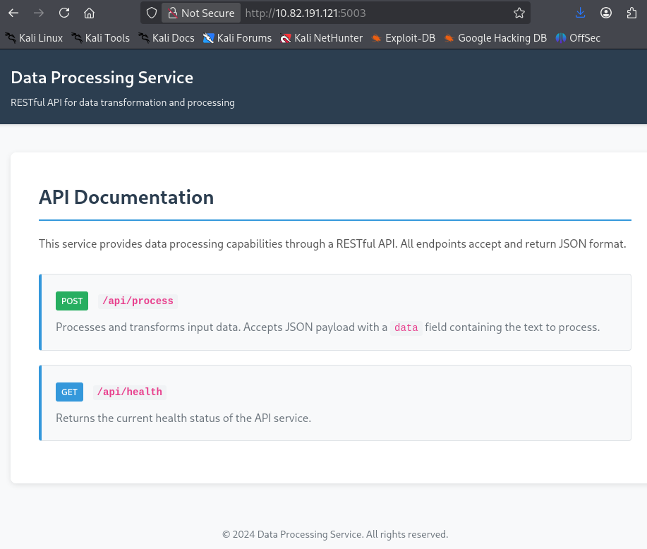The height and width of the screenshot is (549, 647).
Task: Click the 'RESTful API for data transformation' subtitle
Action: click(123, 102)
